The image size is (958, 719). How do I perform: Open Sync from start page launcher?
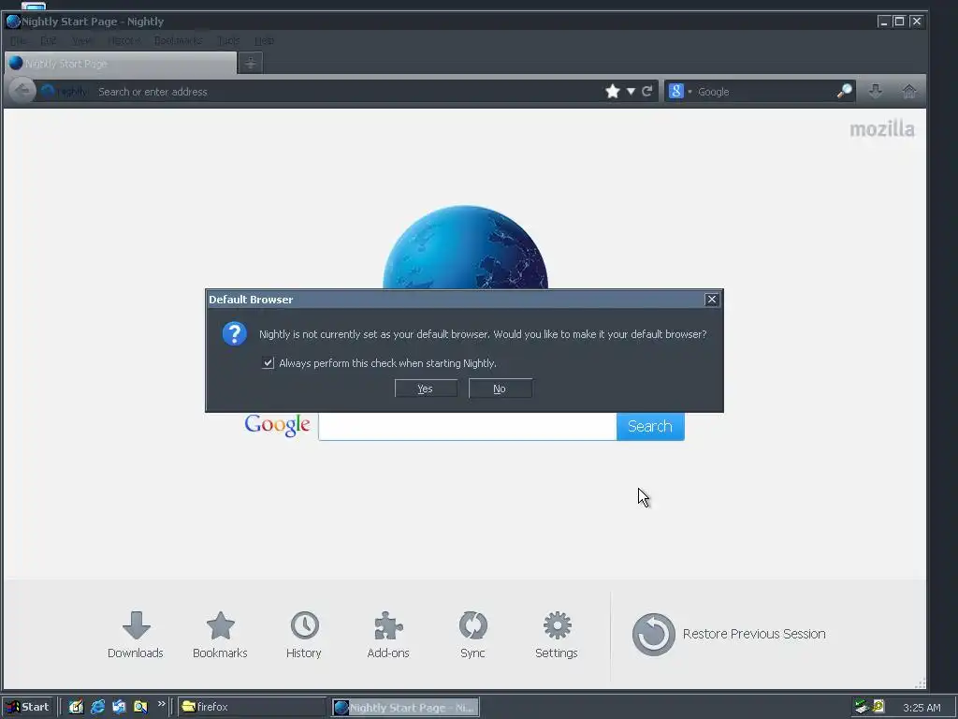point(472,635)
